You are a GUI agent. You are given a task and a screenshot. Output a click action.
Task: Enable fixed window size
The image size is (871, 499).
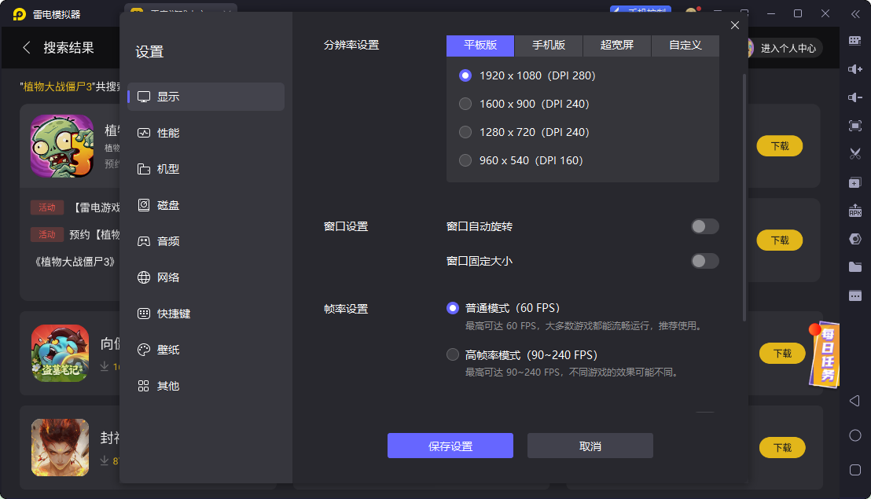click(x=704, y=262)
